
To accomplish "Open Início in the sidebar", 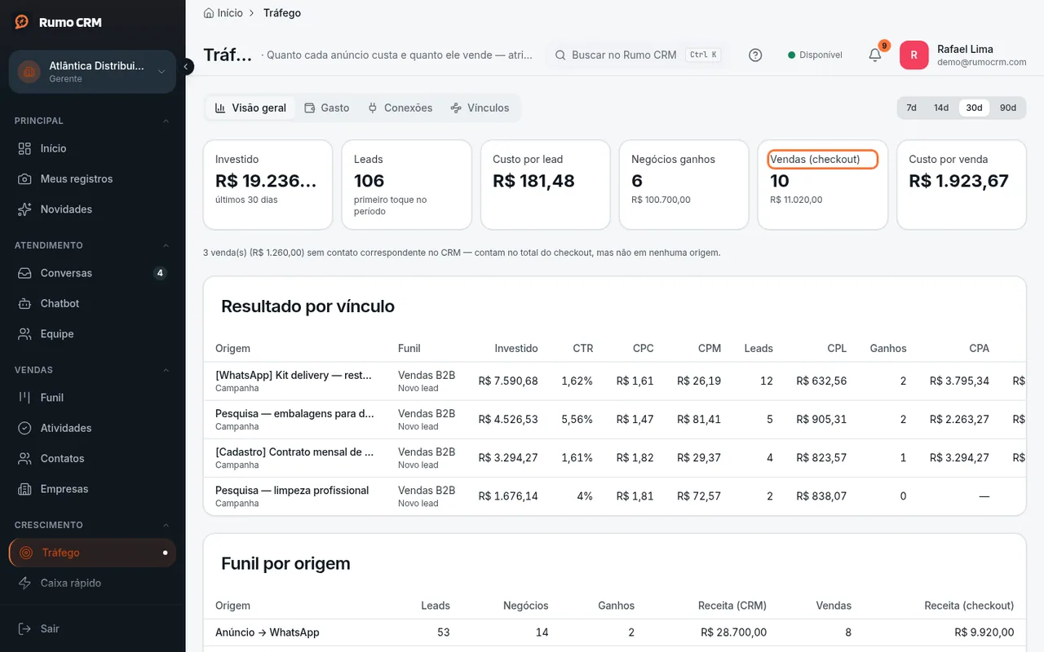I will [92, 148].
